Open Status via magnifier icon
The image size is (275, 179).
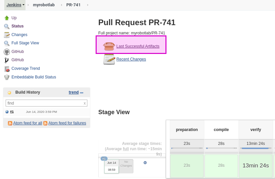point(7,26)
